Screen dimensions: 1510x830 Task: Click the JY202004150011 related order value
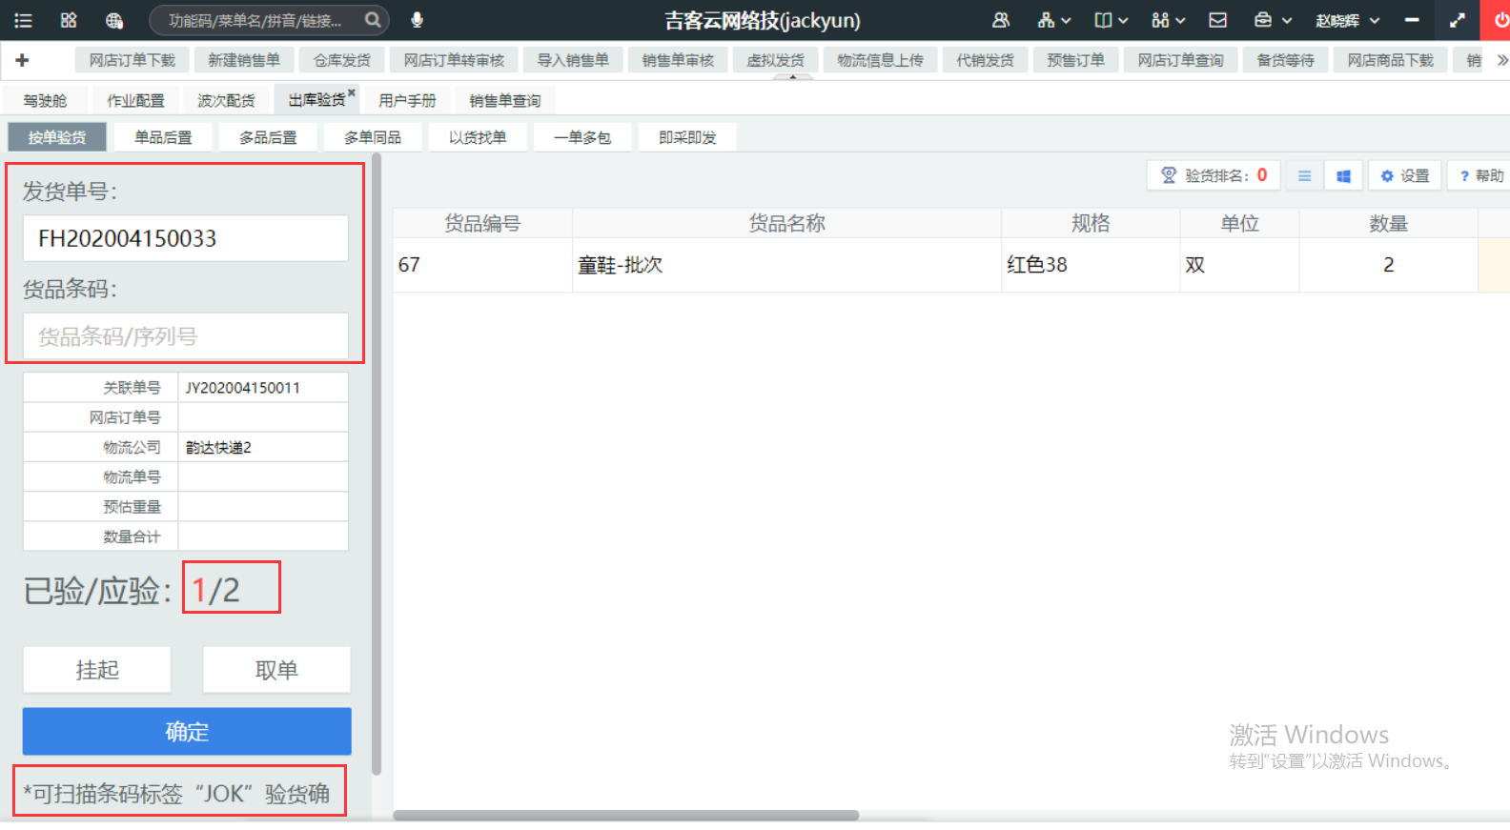click(243, 388)
